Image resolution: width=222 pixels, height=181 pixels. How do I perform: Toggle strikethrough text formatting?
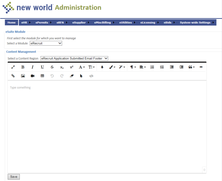[x=52, y=67]
